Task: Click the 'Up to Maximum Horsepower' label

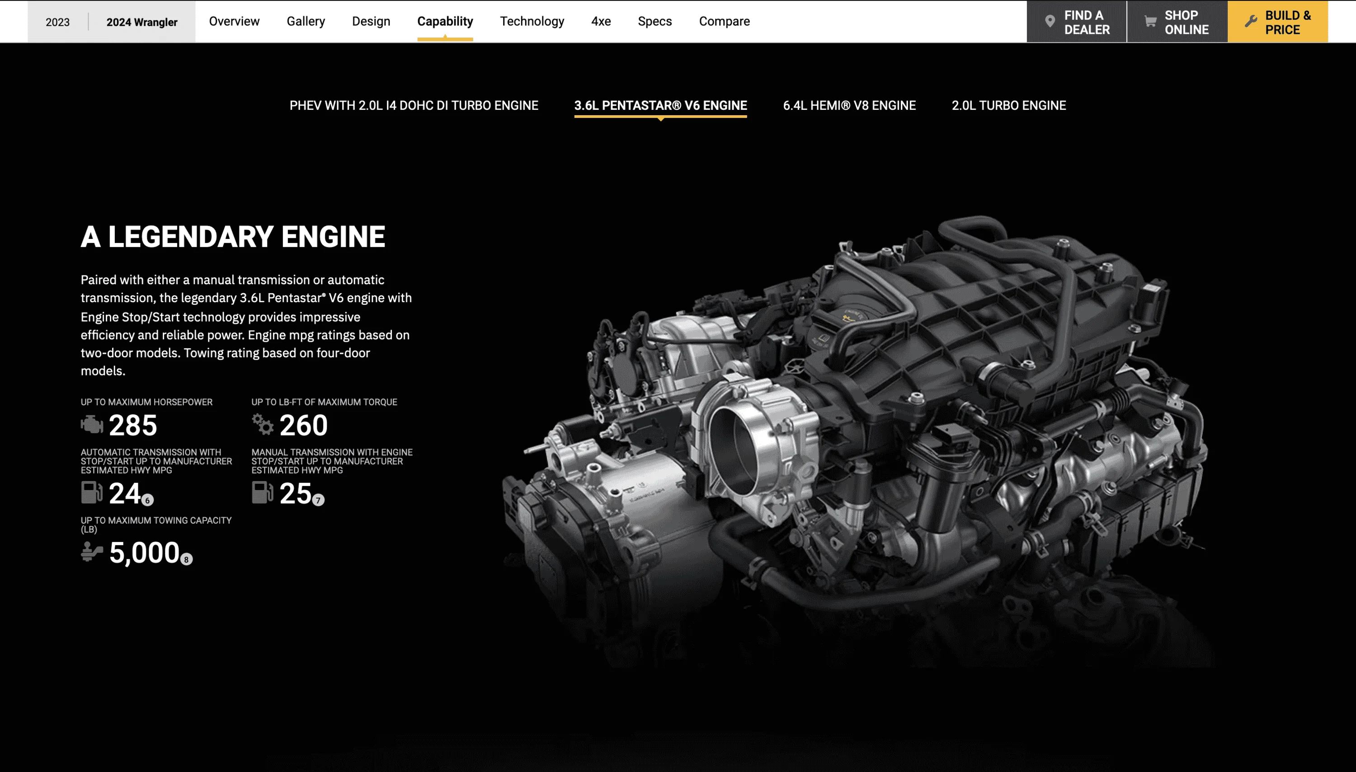Action: click(x=146, y=402)
